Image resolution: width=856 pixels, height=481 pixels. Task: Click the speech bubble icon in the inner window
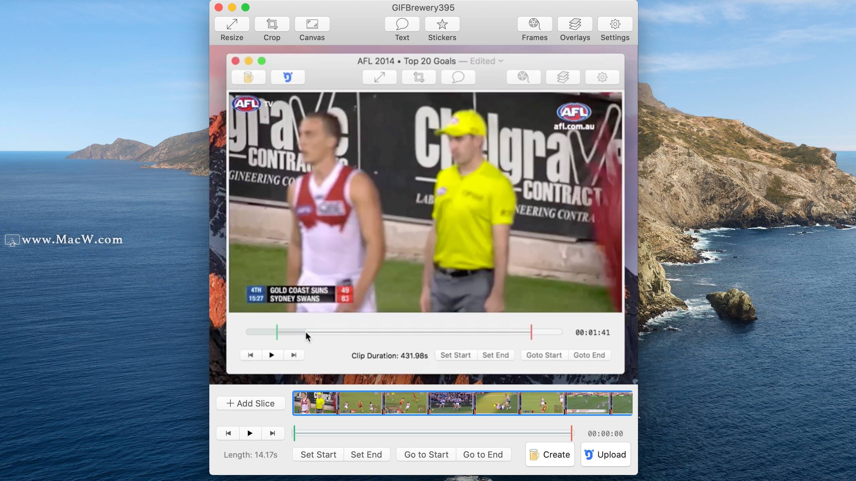pyautogui.click(x=458, y=77)
